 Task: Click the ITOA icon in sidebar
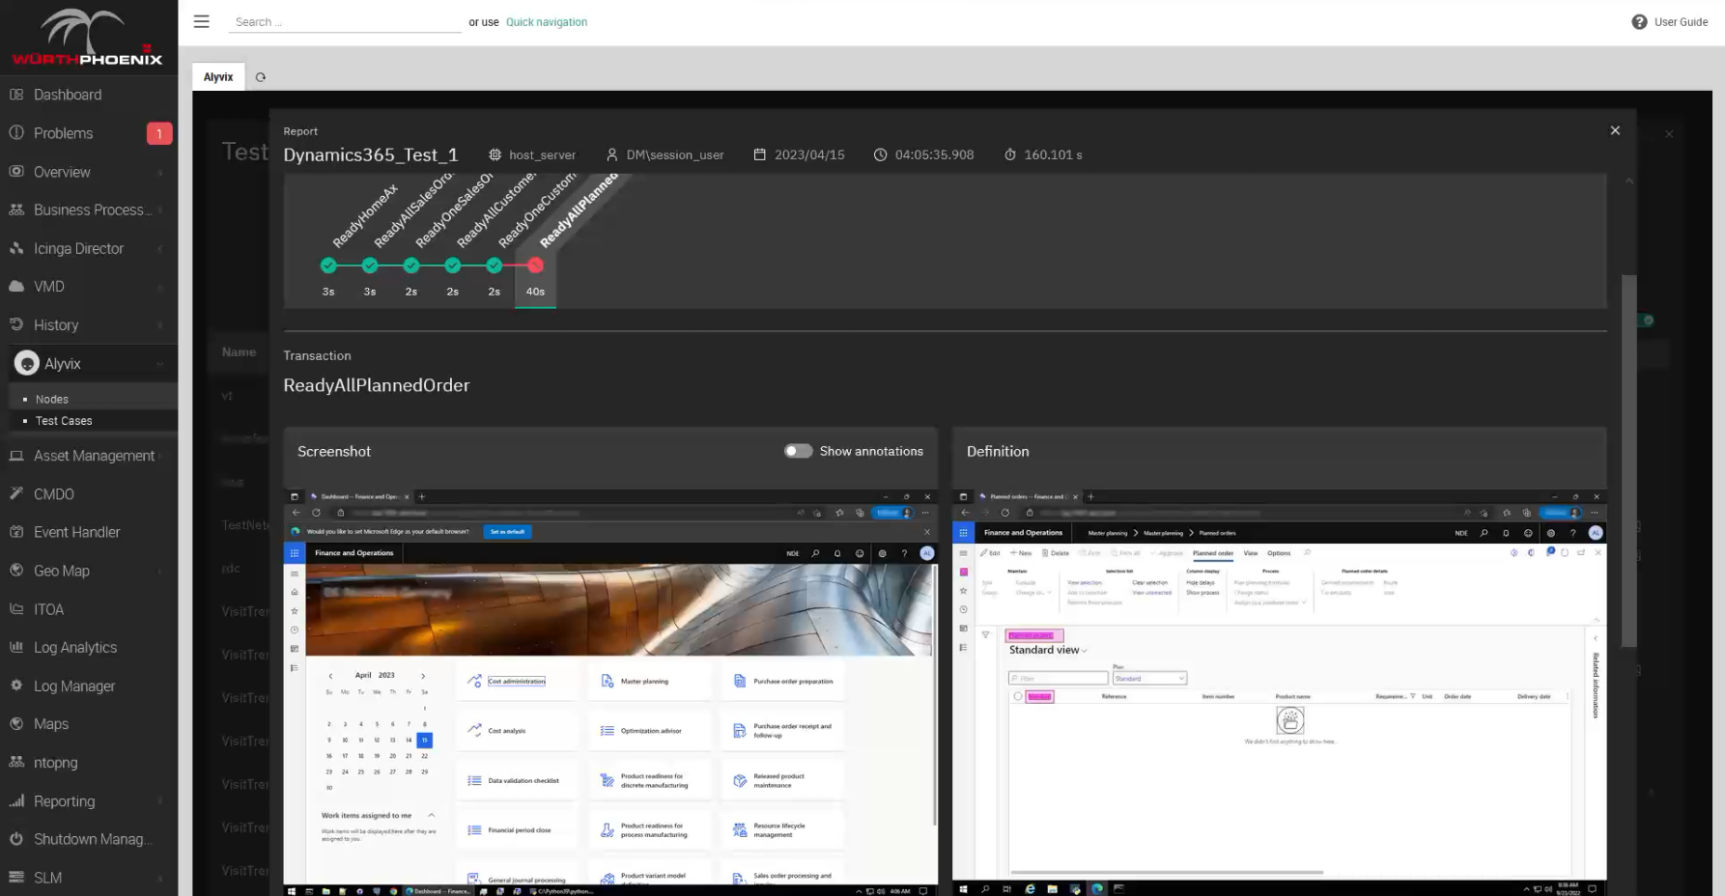pos(16,609)
